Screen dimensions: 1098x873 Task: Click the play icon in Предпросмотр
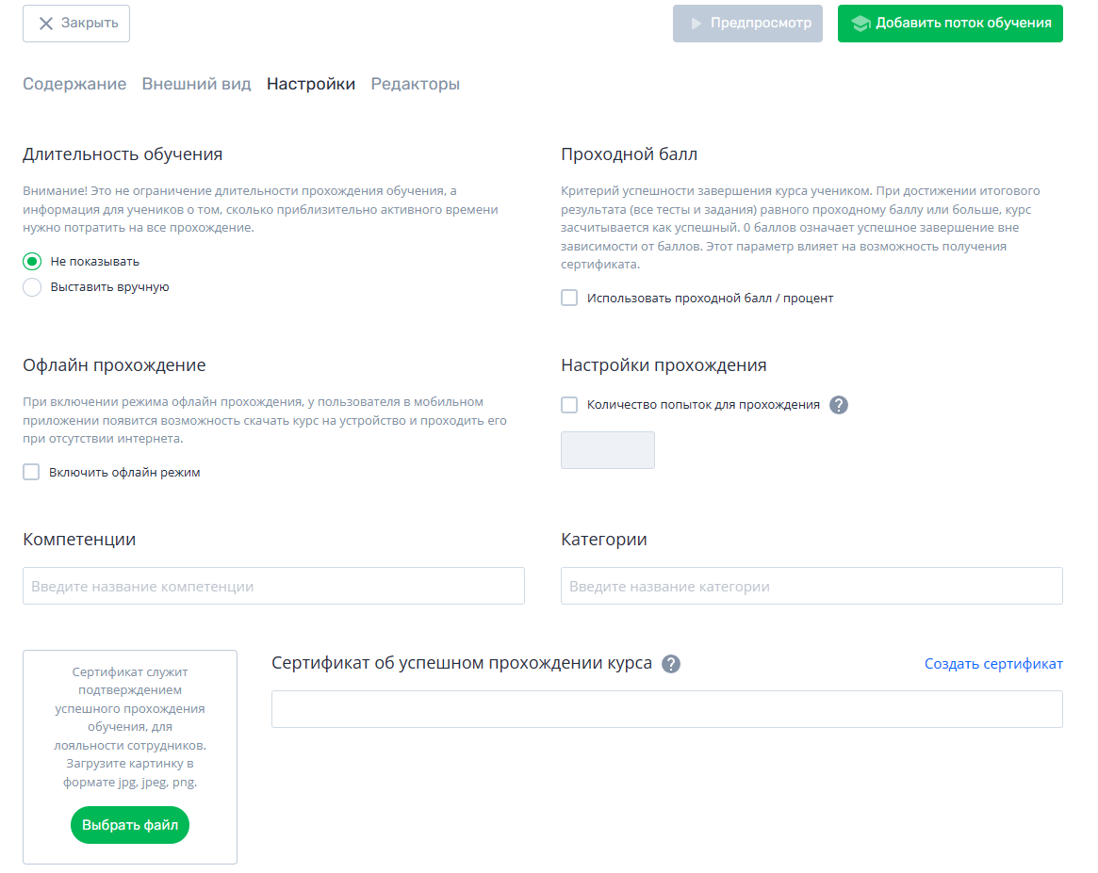(x=696, y=24)
